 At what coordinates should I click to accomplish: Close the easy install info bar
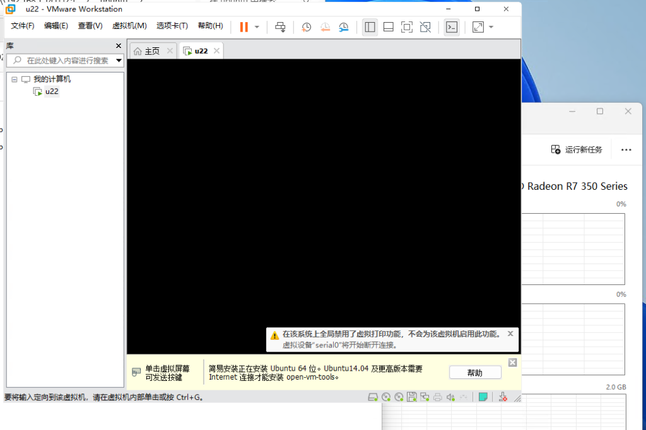512,363
